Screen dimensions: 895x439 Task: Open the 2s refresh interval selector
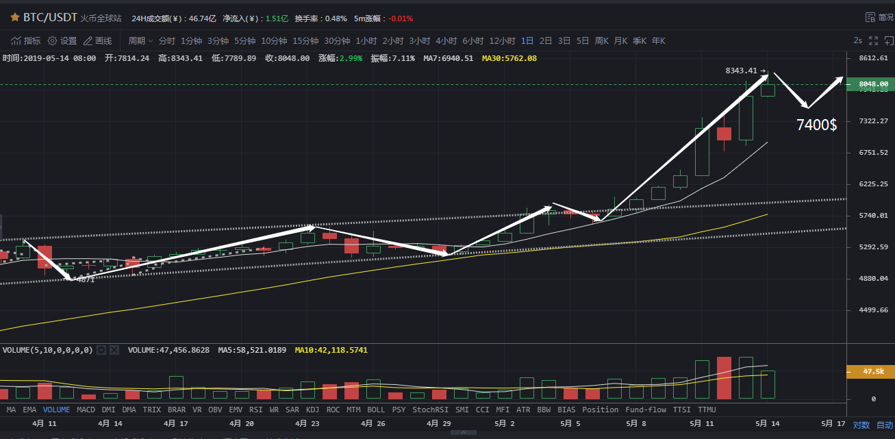(x=857, y=41)
